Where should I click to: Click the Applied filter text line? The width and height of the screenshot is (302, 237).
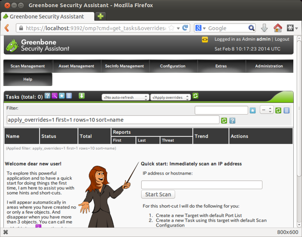[x=61, y=148]
